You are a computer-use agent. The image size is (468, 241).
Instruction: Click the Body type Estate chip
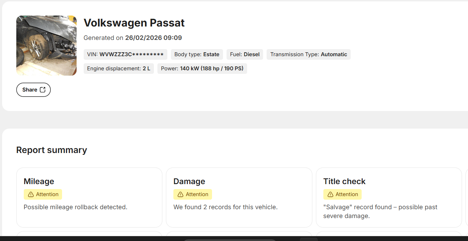coord(197,54)
